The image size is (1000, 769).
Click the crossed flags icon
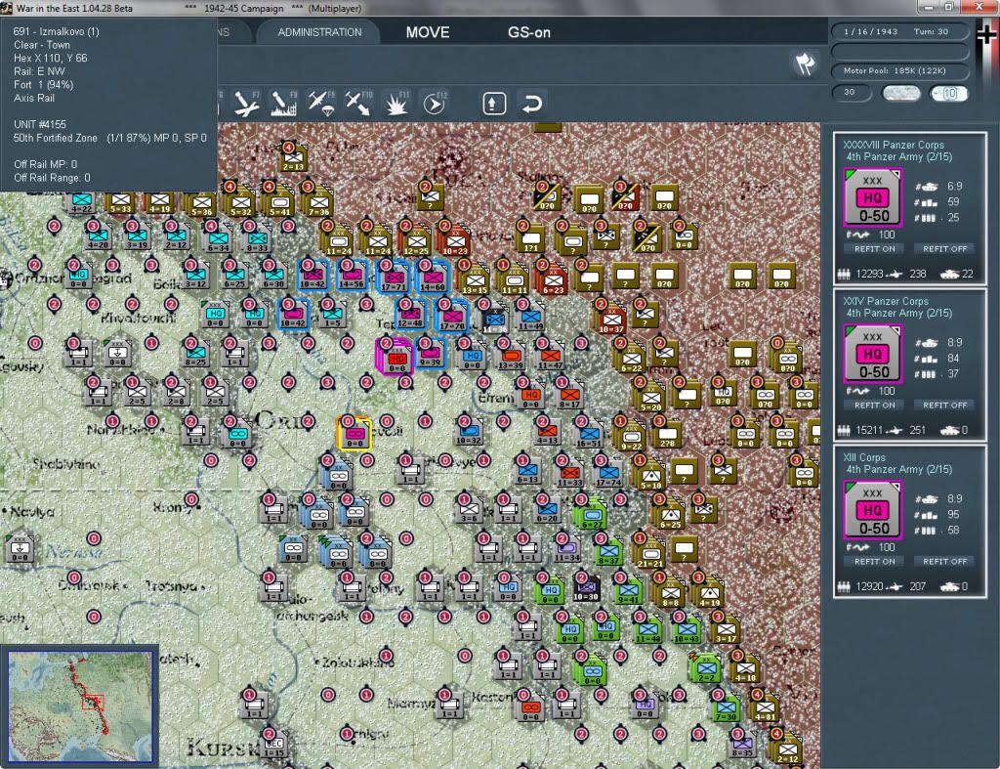pos(805,64)
